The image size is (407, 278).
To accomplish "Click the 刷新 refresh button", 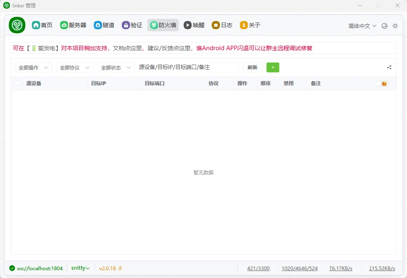I will pos(252,67).
